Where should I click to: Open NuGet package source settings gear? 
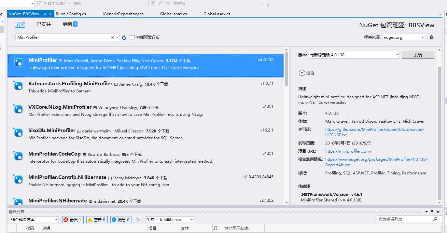[432, 37]
